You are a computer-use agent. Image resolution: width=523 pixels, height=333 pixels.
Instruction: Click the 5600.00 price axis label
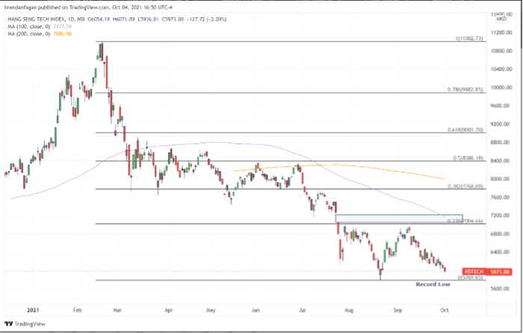click(501, 289)
